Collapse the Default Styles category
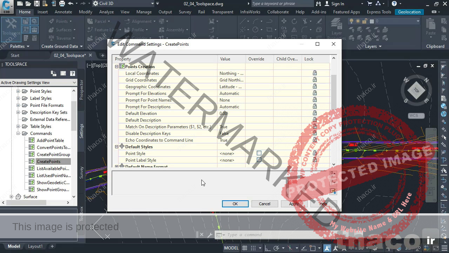 pyautogui.click(x=116, y=147)
